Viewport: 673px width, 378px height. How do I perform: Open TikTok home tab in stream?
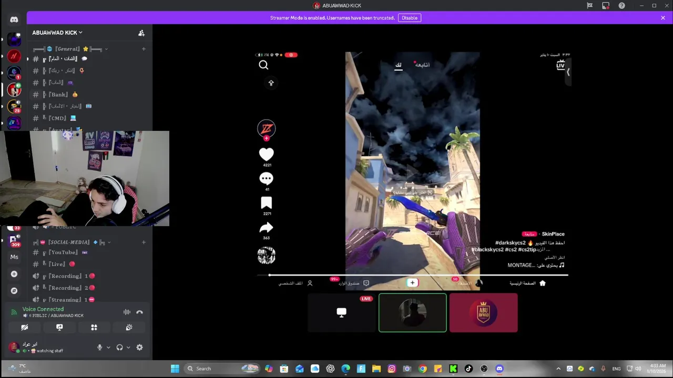coord(528,283)
